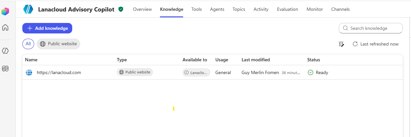Viewport: 411px width, 137px height.
Task: Click the green verified shield badge
Action: pyautogui.click(x=121, y=9)
